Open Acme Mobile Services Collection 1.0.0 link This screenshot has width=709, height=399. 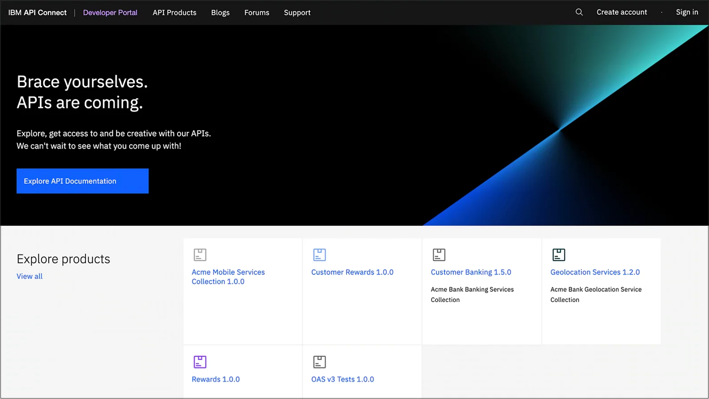228,277
